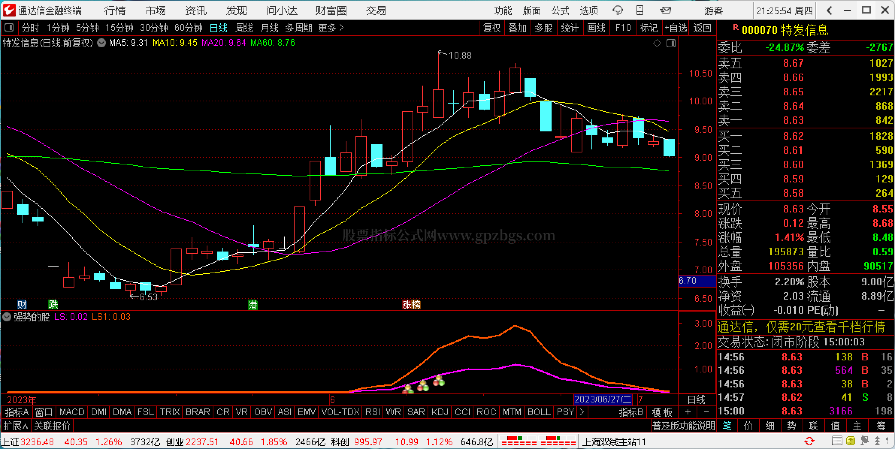This screenshot has width=895, height=449.
Task: Click the 通达信 red logo icon
Action: coord(9,10)
